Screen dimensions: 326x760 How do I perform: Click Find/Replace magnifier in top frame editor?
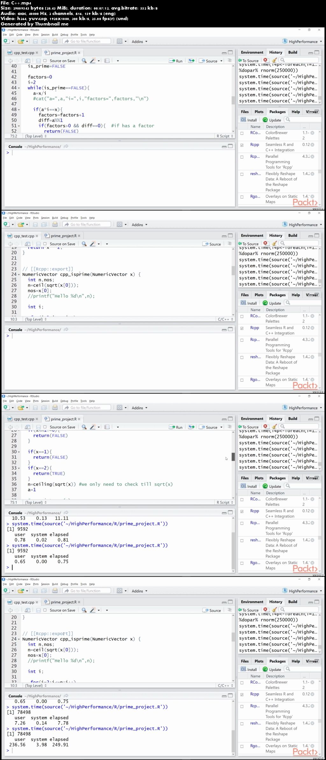click(x=84, y=61)
